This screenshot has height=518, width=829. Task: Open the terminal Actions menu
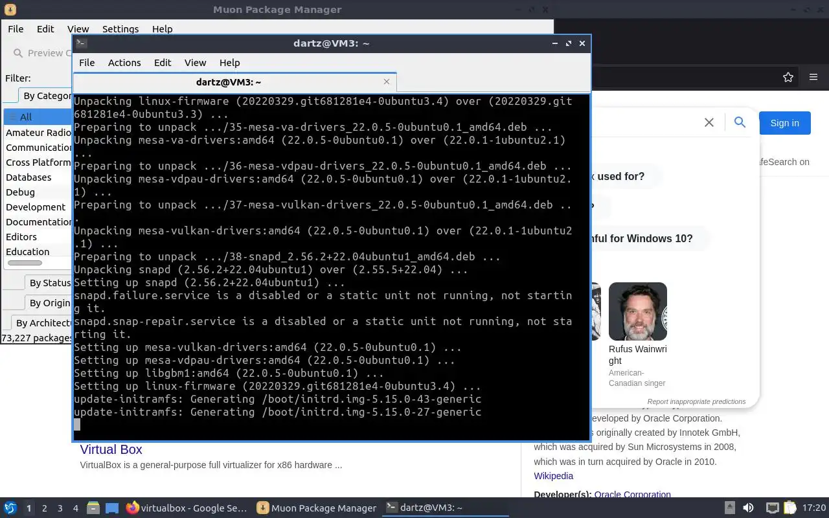[124, 63]
